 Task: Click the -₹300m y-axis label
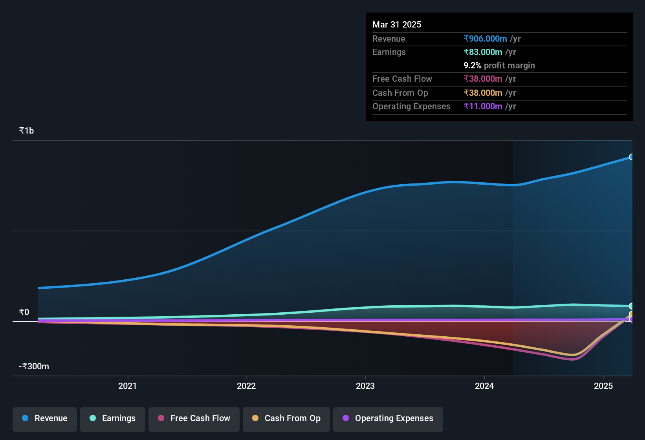(34, 366)
